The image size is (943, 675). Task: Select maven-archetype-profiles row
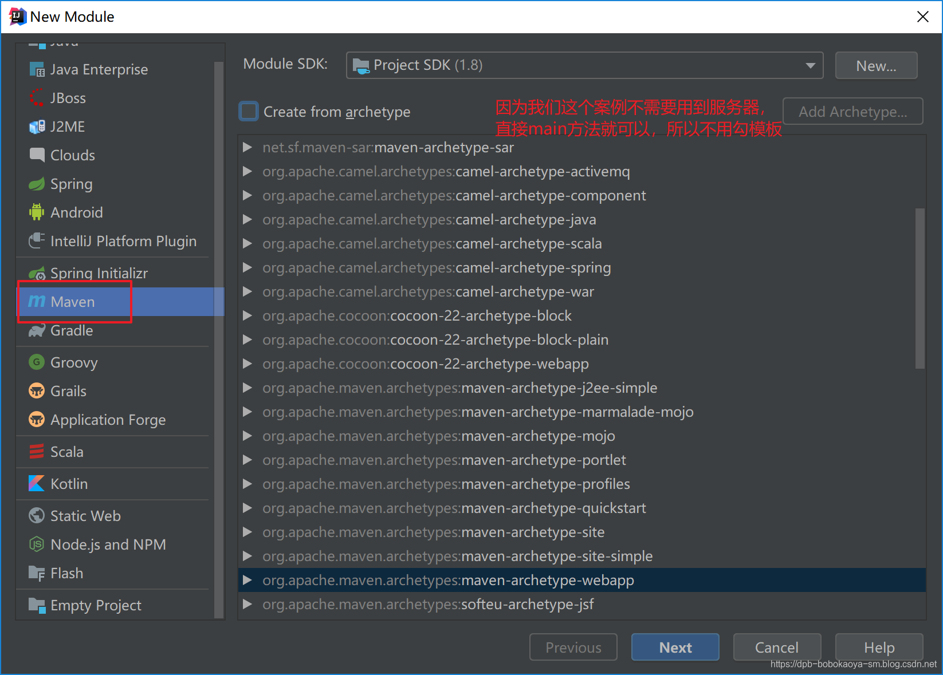tap(581, 484)
